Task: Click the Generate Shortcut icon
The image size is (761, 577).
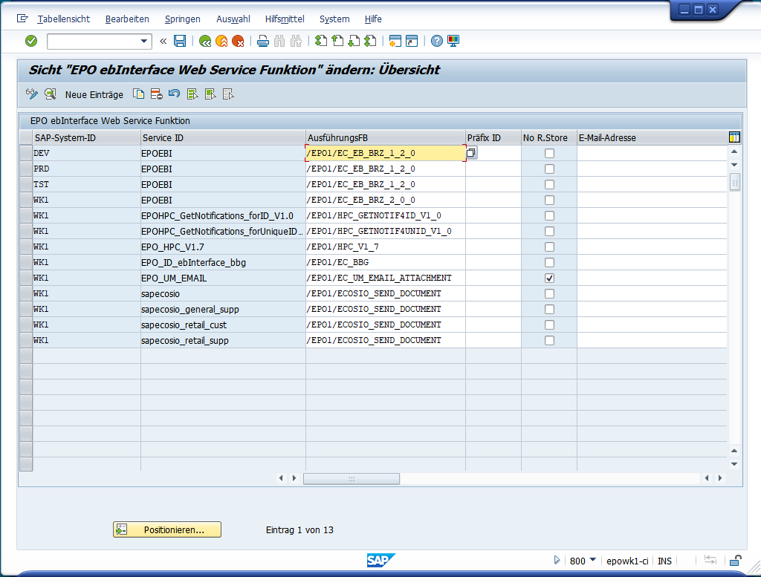Action: pyautogui.click(x=412, y=42)
